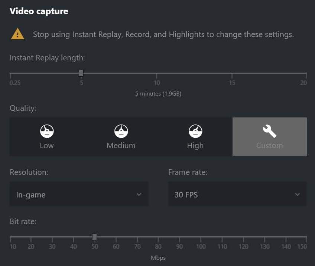Select the High quality label

click(x=195, y=146)
